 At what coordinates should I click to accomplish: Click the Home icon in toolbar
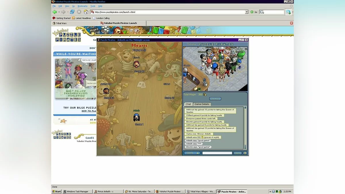[x=86, y=12]
